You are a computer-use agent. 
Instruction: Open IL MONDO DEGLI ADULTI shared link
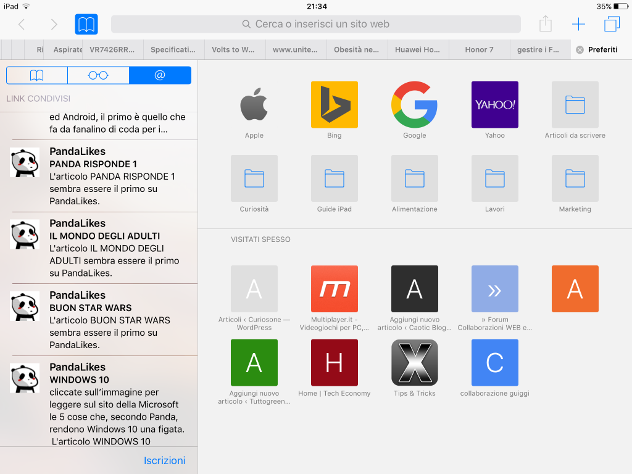[x=99, y=248]
